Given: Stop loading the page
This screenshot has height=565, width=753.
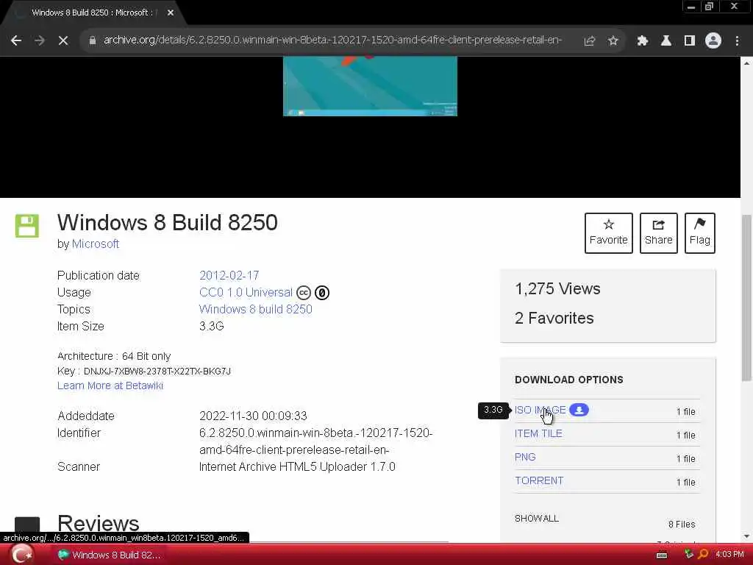Looking at the screenshot, I should point(63,41).
